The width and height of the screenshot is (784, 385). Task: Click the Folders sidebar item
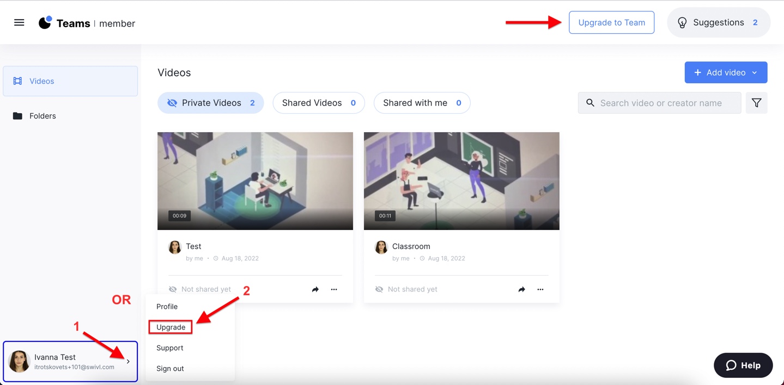(x=42, y=116)
